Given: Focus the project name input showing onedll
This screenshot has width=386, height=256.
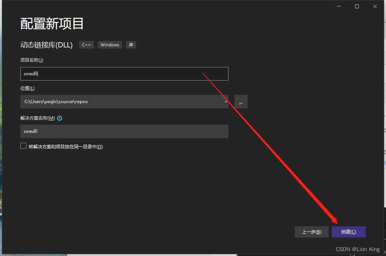Looking at the screenshot, I should [124, 74].
